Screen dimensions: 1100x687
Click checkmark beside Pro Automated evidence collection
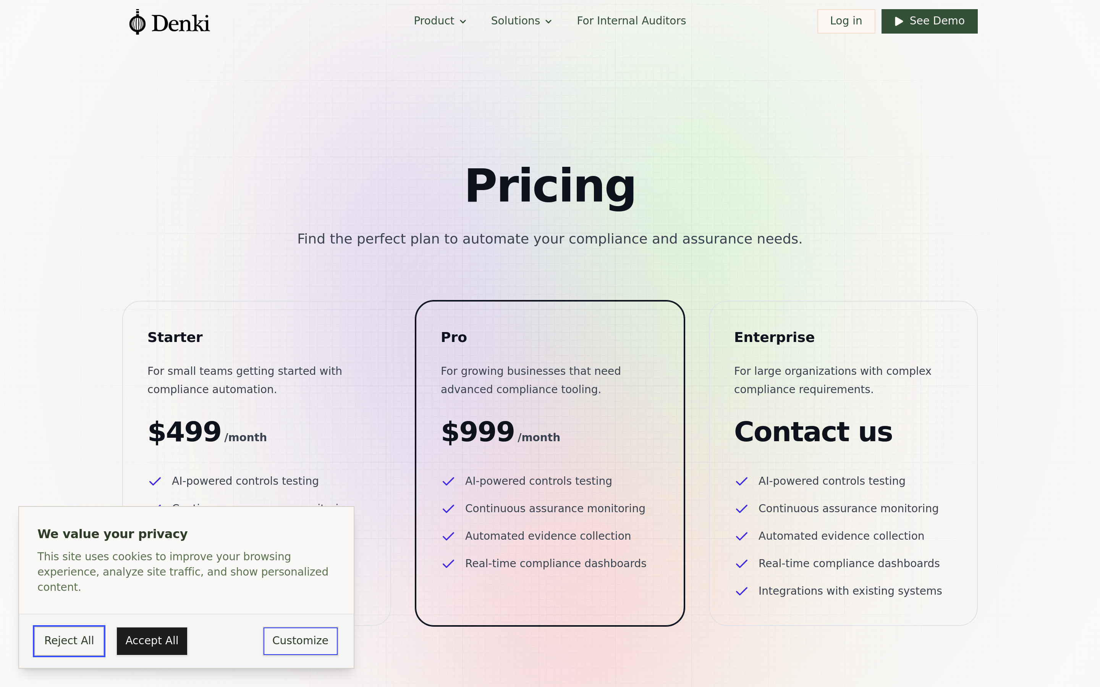448,536
